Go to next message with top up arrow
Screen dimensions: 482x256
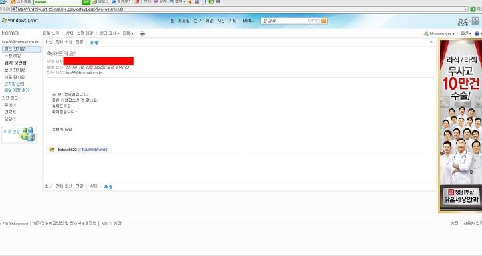96,43
